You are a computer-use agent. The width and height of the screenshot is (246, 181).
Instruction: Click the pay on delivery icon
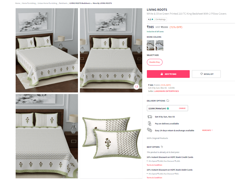click(x=150, y=124)
